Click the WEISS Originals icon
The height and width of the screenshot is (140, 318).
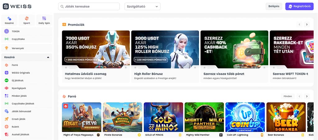pos(7,73)
